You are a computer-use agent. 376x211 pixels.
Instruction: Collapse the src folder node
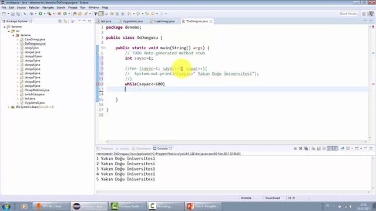pyautogui.click(x=9, y=31)
